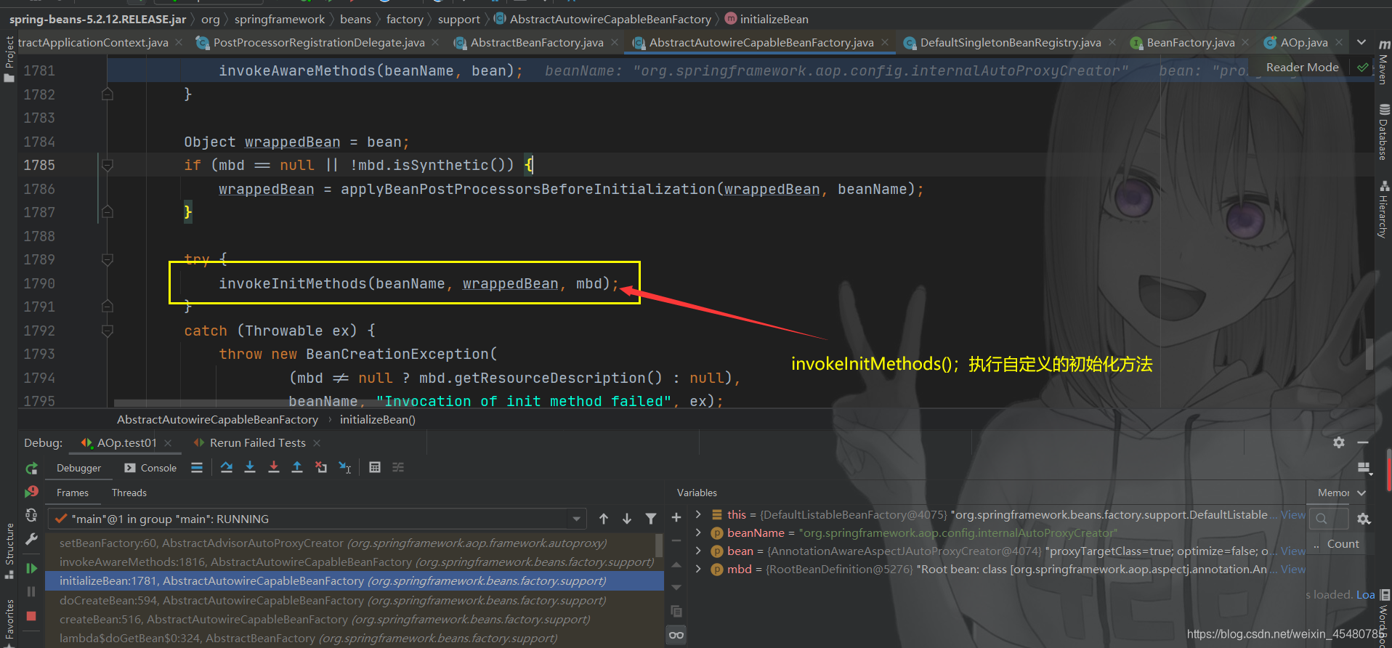Select next frame with down arrow
This screenshot has height=648, width=1392.
point(627,519)
